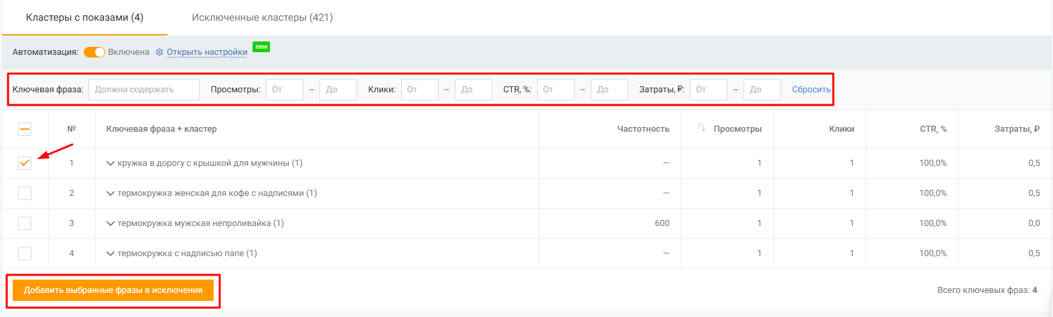Viewport: 1053px width, 317px height.
Task: Click the gear icon beside Открыть настройки
Action: click(x=159, y=52)
